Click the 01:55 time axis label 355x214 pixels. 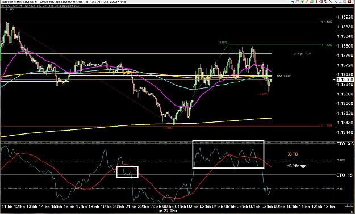pyautogui.click(x=181, y=207)
